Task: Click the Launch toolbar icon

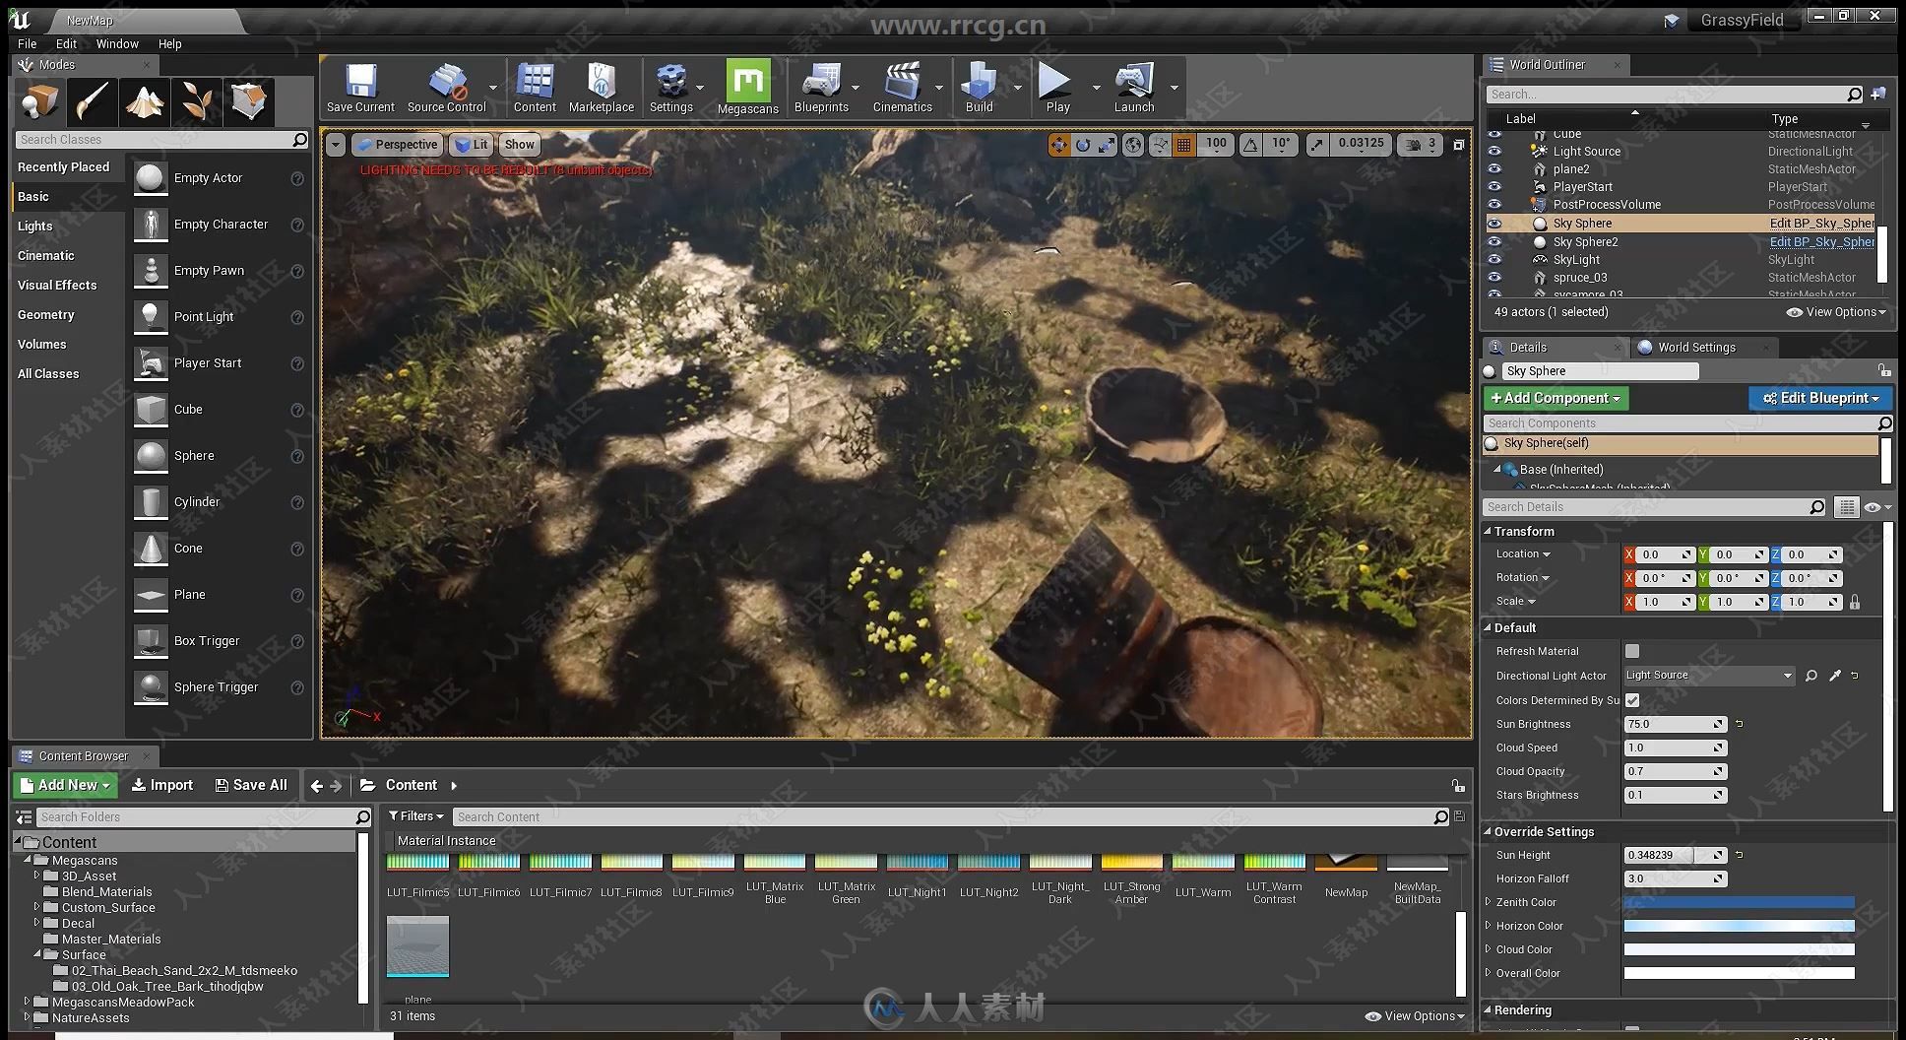Action: point(1134,88)
